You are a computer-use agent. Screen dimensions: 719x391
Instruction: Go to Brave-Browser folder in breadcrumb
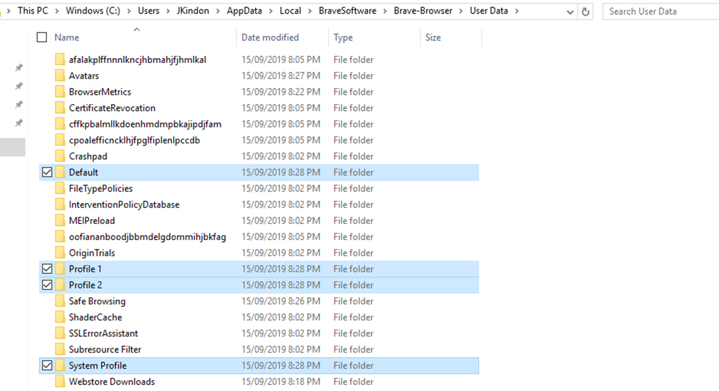[423, 11]
